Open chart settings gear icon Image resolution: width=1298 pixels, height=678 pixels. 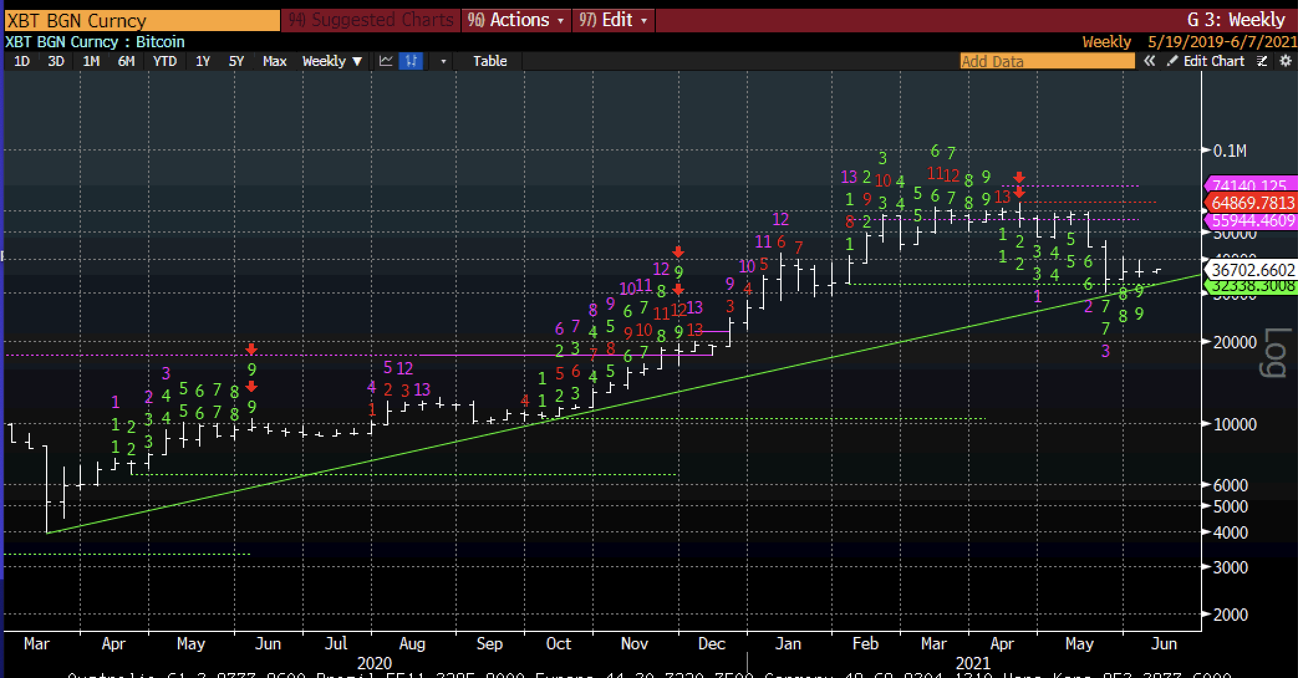1286,61
